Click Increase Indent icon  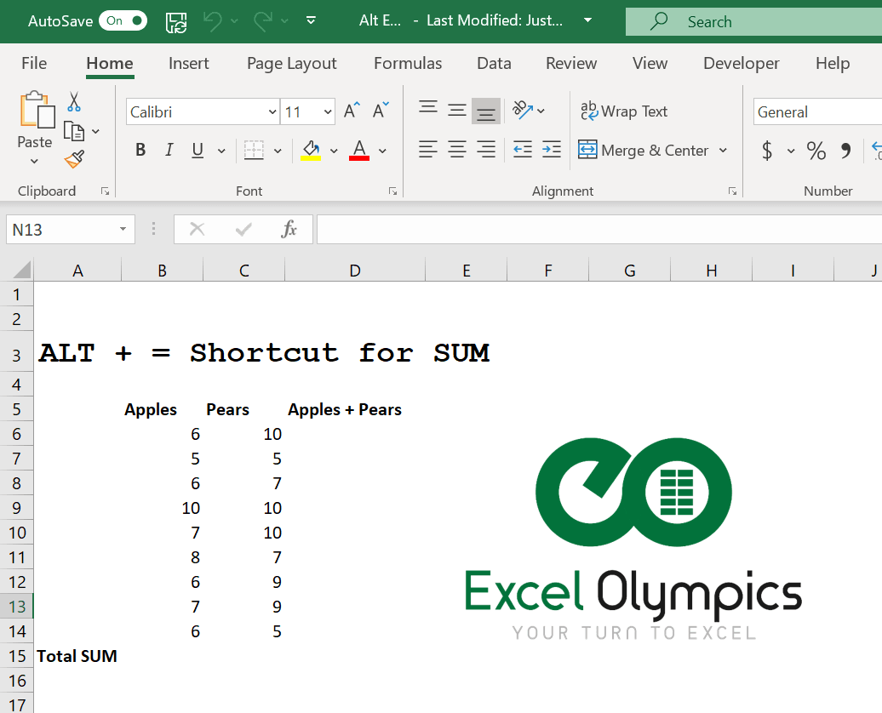point(552,150)
